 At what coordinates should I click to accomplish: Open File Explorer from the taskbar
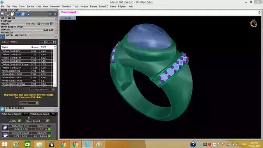(x=39, y=144)
